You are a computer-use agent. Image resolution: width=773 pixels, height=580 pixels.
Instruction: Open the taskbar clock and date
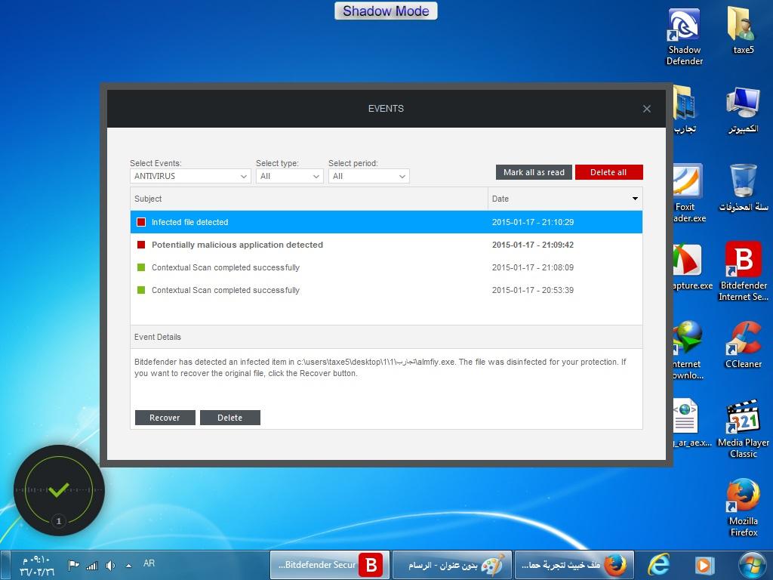pos(36,566)
